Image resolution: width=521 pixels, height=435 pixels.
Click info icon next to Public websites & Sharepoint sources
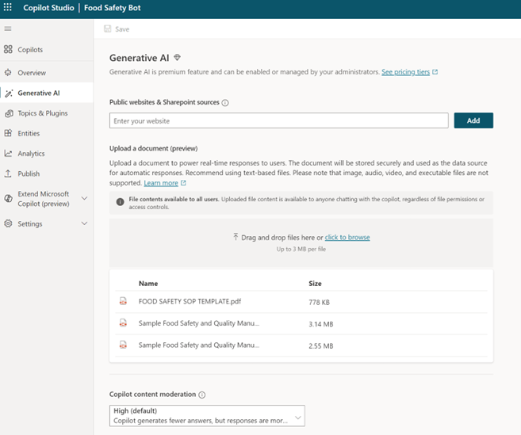(x=225, y=103)
